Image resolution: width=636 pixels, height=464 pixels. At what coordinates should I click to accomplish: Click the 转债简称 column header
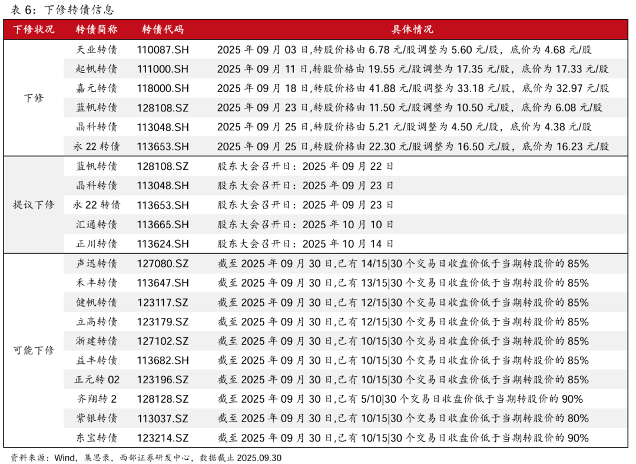[x=97, y=29]
